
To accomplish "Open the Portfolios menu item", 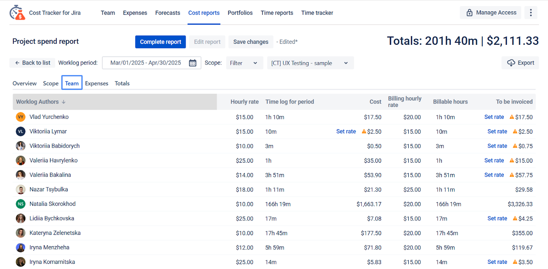I will tap(240, 13).
